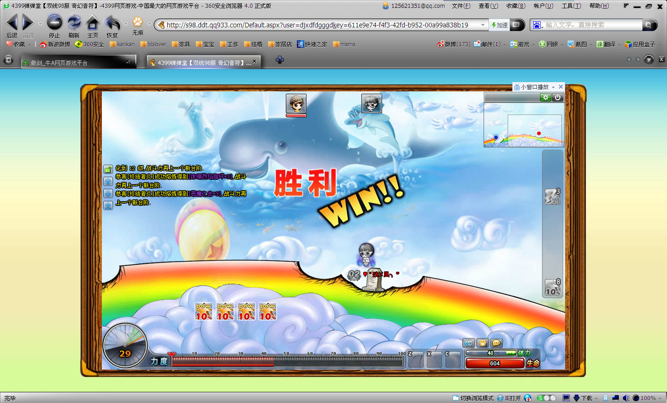Open the 邮件(1) mail plugin
The width and height of the screenshot is (667, 403).
(487, 45)
